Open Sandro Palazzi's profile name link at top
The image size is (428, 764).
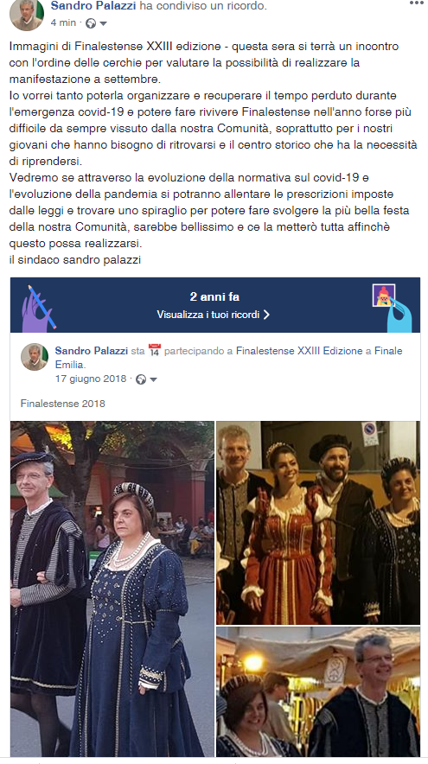(x=93, y=6)
